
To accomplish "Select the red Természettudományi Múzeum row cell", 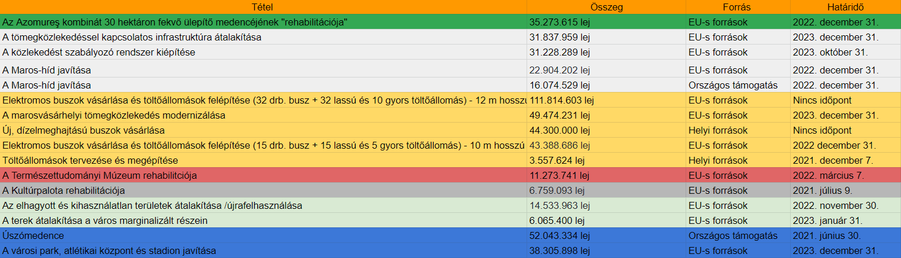I will point(100,175).
